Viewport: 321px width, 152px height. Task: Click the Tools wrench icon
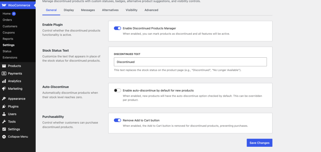click(4, 122)
